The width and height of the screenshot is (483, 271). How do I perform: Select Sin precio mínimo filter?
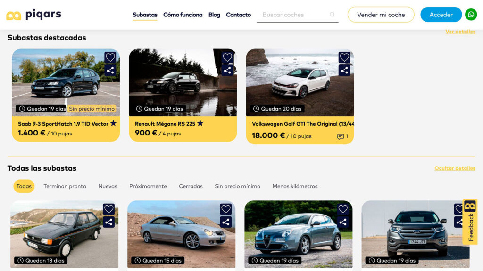237,186
